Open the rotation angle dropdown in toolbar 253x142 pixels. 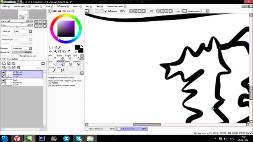pos(158,11)
